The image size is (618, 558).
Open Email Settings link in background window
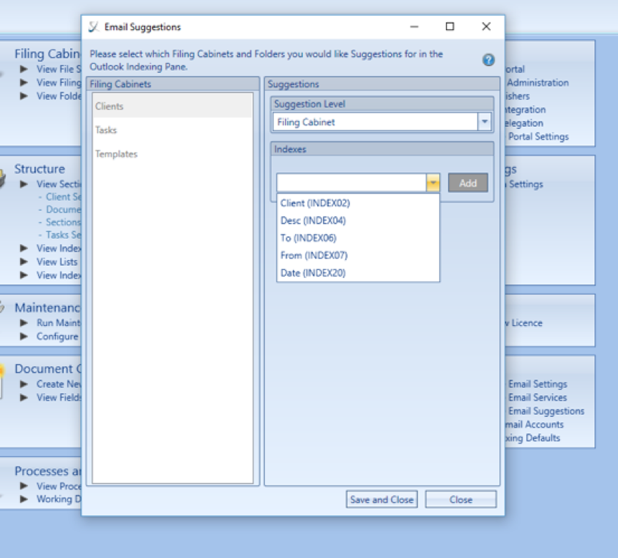538,384
